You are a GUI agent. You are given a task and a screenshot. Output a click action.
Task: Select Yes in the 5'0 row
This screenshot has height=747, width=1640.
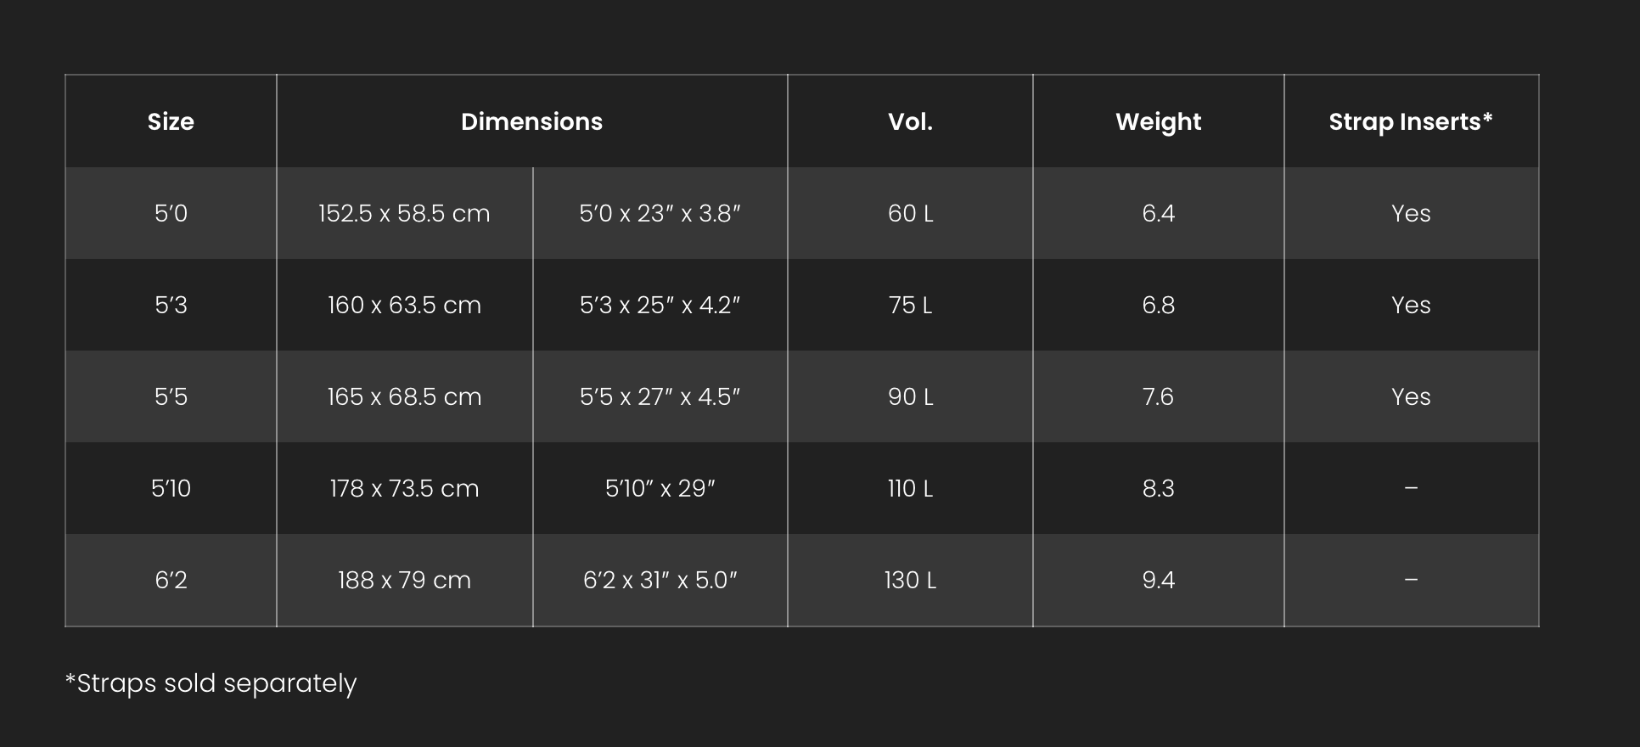tap(1410, 213)
